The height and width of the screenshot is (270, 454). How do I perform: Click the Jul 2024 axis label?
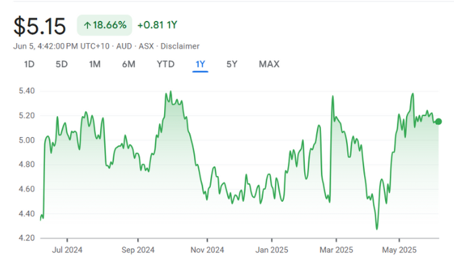[67, 250]
